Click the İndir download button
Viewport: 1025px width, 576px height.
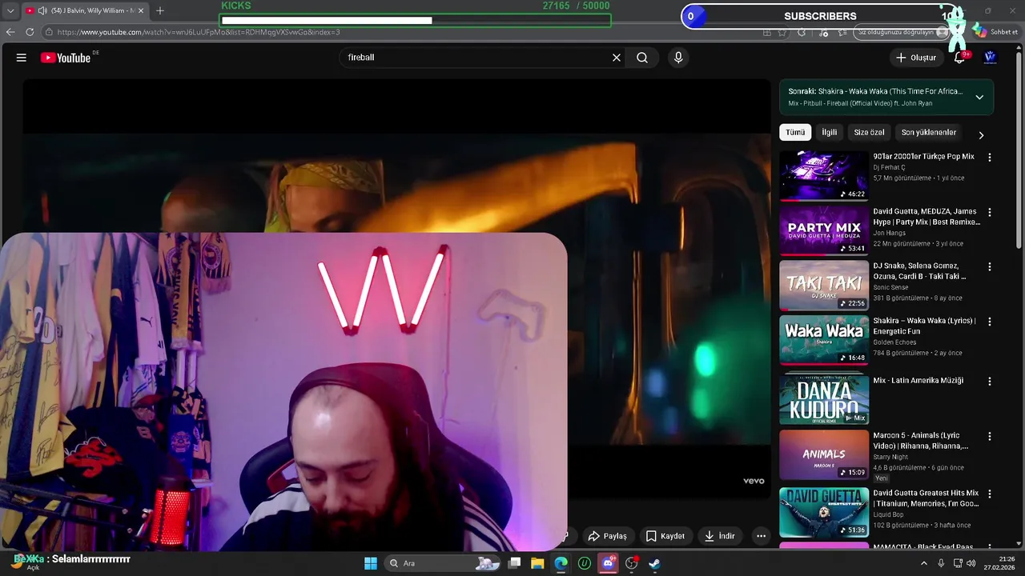tap(719, 536)
